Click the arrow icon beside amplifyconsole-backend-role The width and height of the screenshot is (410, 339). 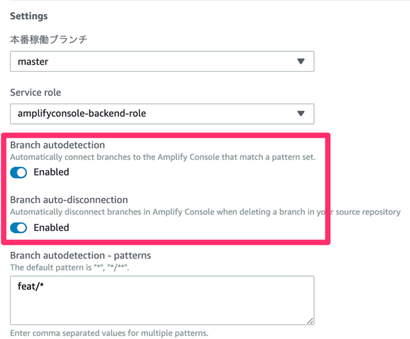pyautogui.click(x=301, y=114)
